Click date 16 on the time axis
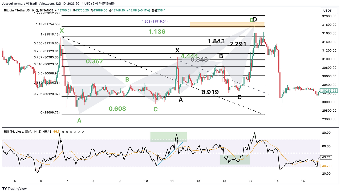The height and width of the screenshot is (194, 341). (303, 181)
